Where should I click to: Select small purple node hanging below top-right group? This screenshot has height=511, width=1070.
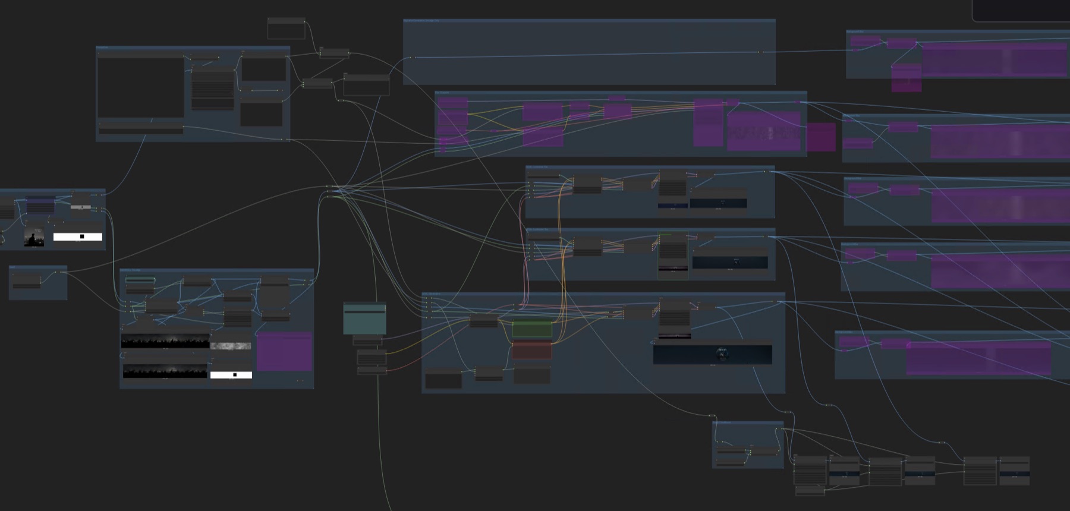point(906,78)
